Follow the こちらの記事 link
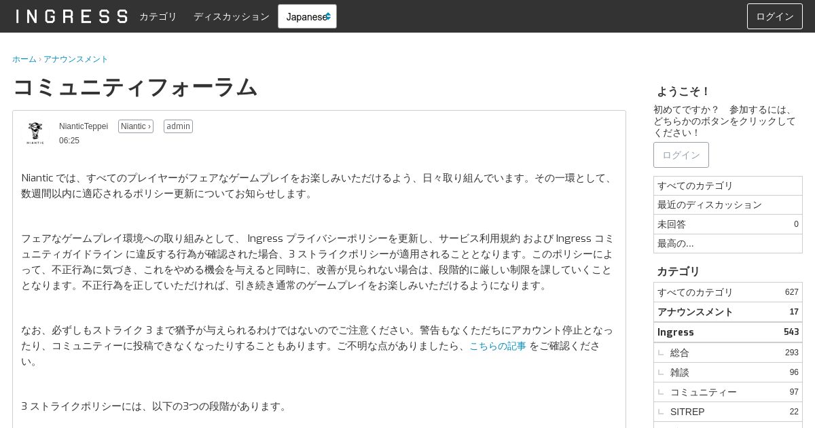Image resolution: width=815 pixels, height=428 pixels. pos(498,346)
